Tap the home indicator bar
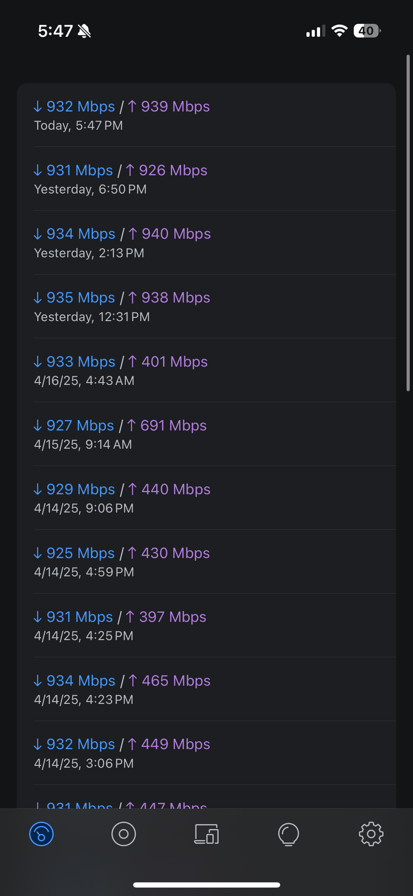The image size is (413, 896). point(206,885)
